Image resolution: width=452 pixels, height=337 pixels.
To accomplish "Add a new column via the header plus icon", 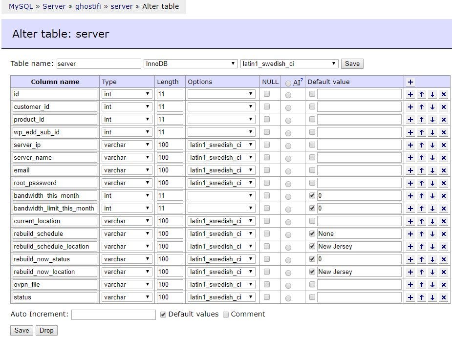I will coord(409,82).
